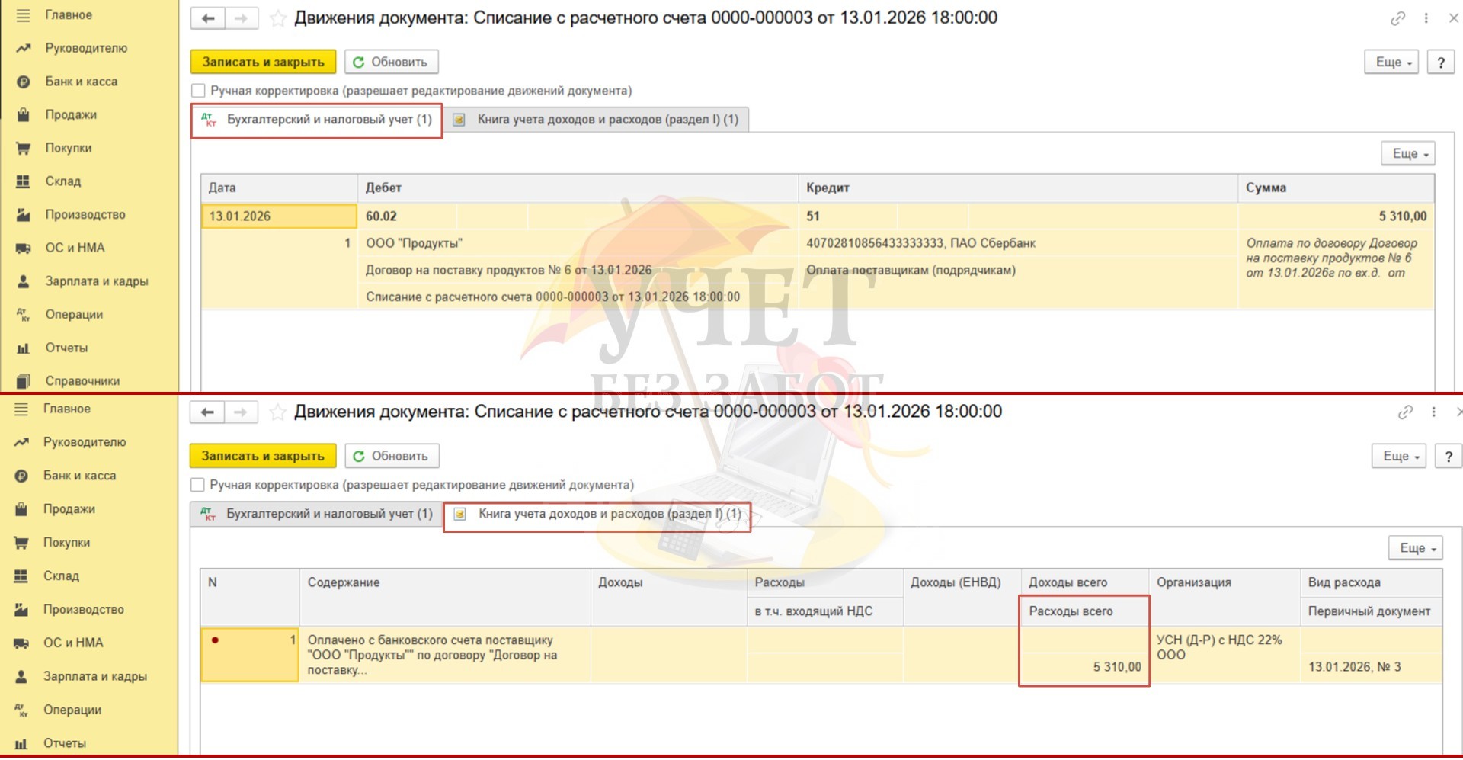Screen dimensions: 1463x760
Task: Open Справочники section in the sidebar
Action: pyautogui.click(x=82, y=381)
